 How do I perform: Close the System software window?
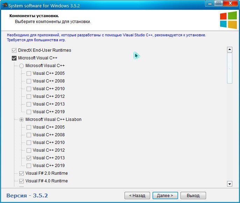tap(230, 3)
